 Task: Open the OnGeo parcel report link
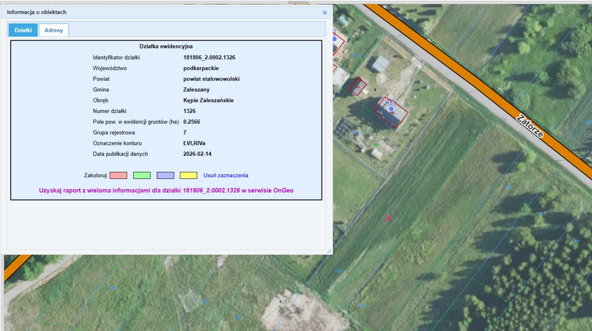[x=166, y=190]
